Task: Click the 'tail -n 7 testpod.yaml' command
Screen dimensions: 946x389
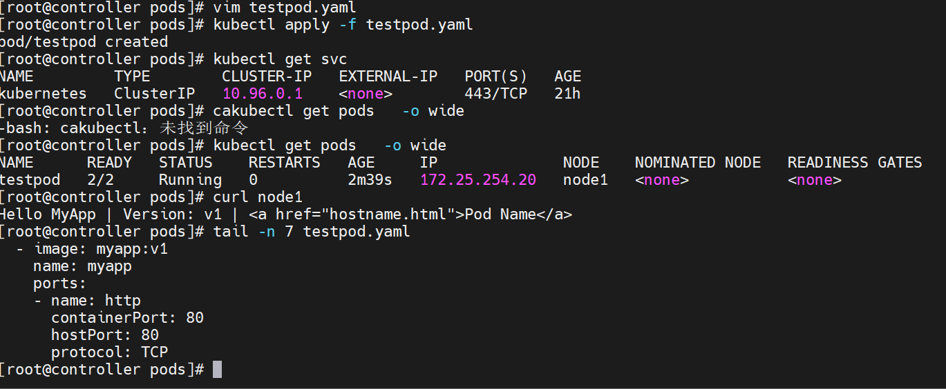Action: pos(312,231)
